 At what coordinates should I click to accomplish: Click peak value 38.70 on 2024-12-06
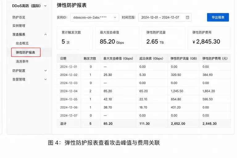tap(108, 107)
